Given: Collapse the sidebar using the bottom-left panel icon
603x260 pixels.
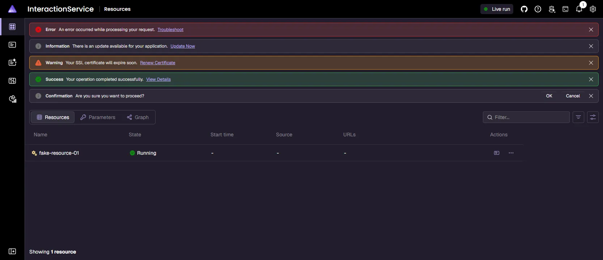Looking at the screenshot, I should [12, 251].
